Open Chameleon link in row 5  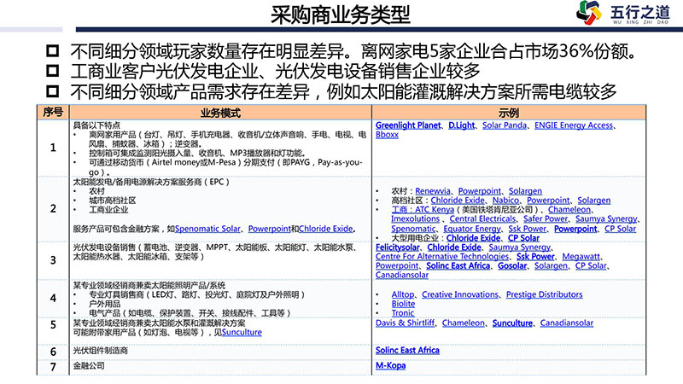click(x=463, y=323)
